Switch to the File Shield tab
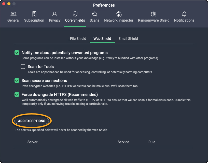Screen dimensions: 208x163 78,39
